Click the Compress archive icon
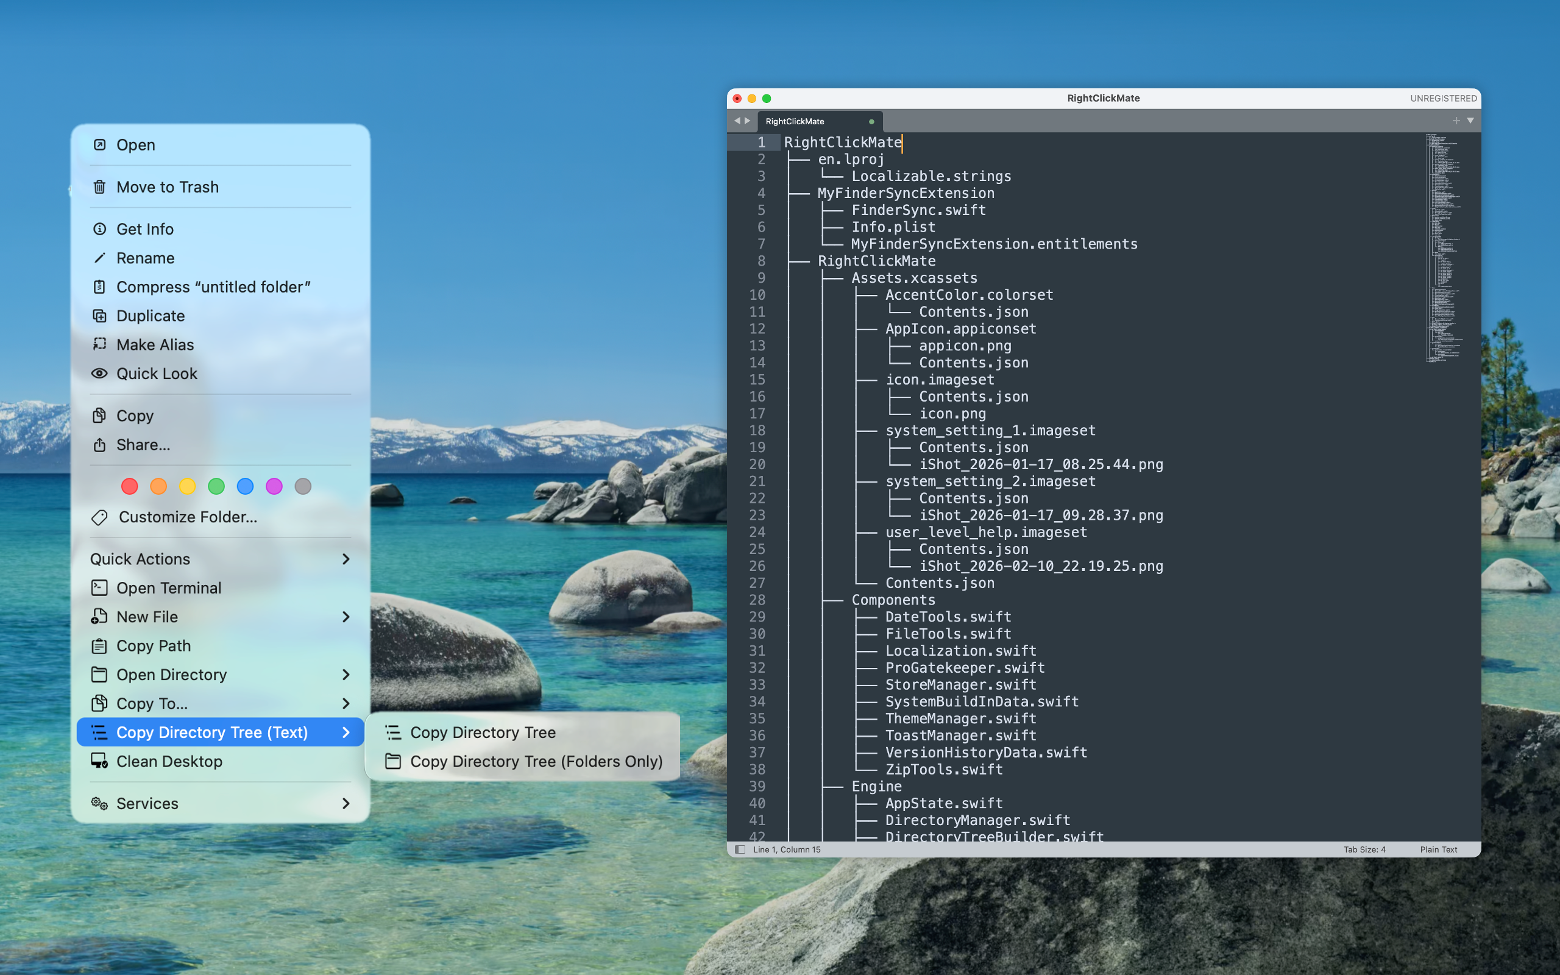The height and width of the screenshot is (975, 1560). coord(99,287)
